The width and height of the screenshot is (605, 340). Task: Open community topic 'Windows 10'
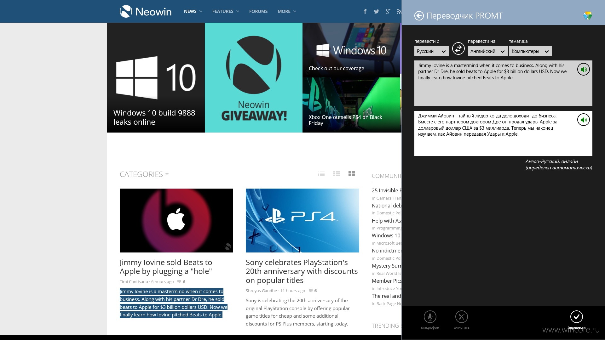[x=386, y=235]
